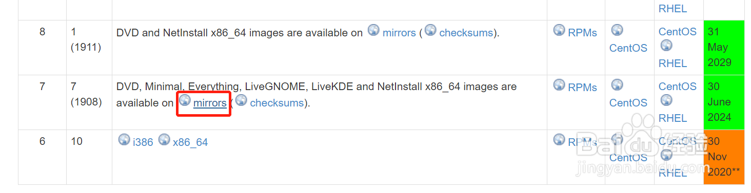751x193 pixels.
Task: Click globe icon beside red-boxed mirrors link
Action: [x=185, y=100]
